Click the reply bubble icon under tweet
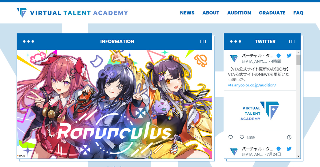320x167 pixels. click(x=231, y=137)
